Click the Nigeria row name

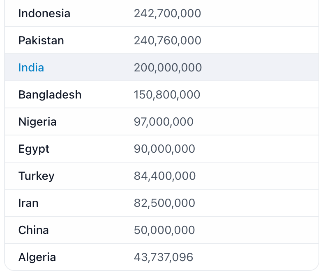point(37,122)
